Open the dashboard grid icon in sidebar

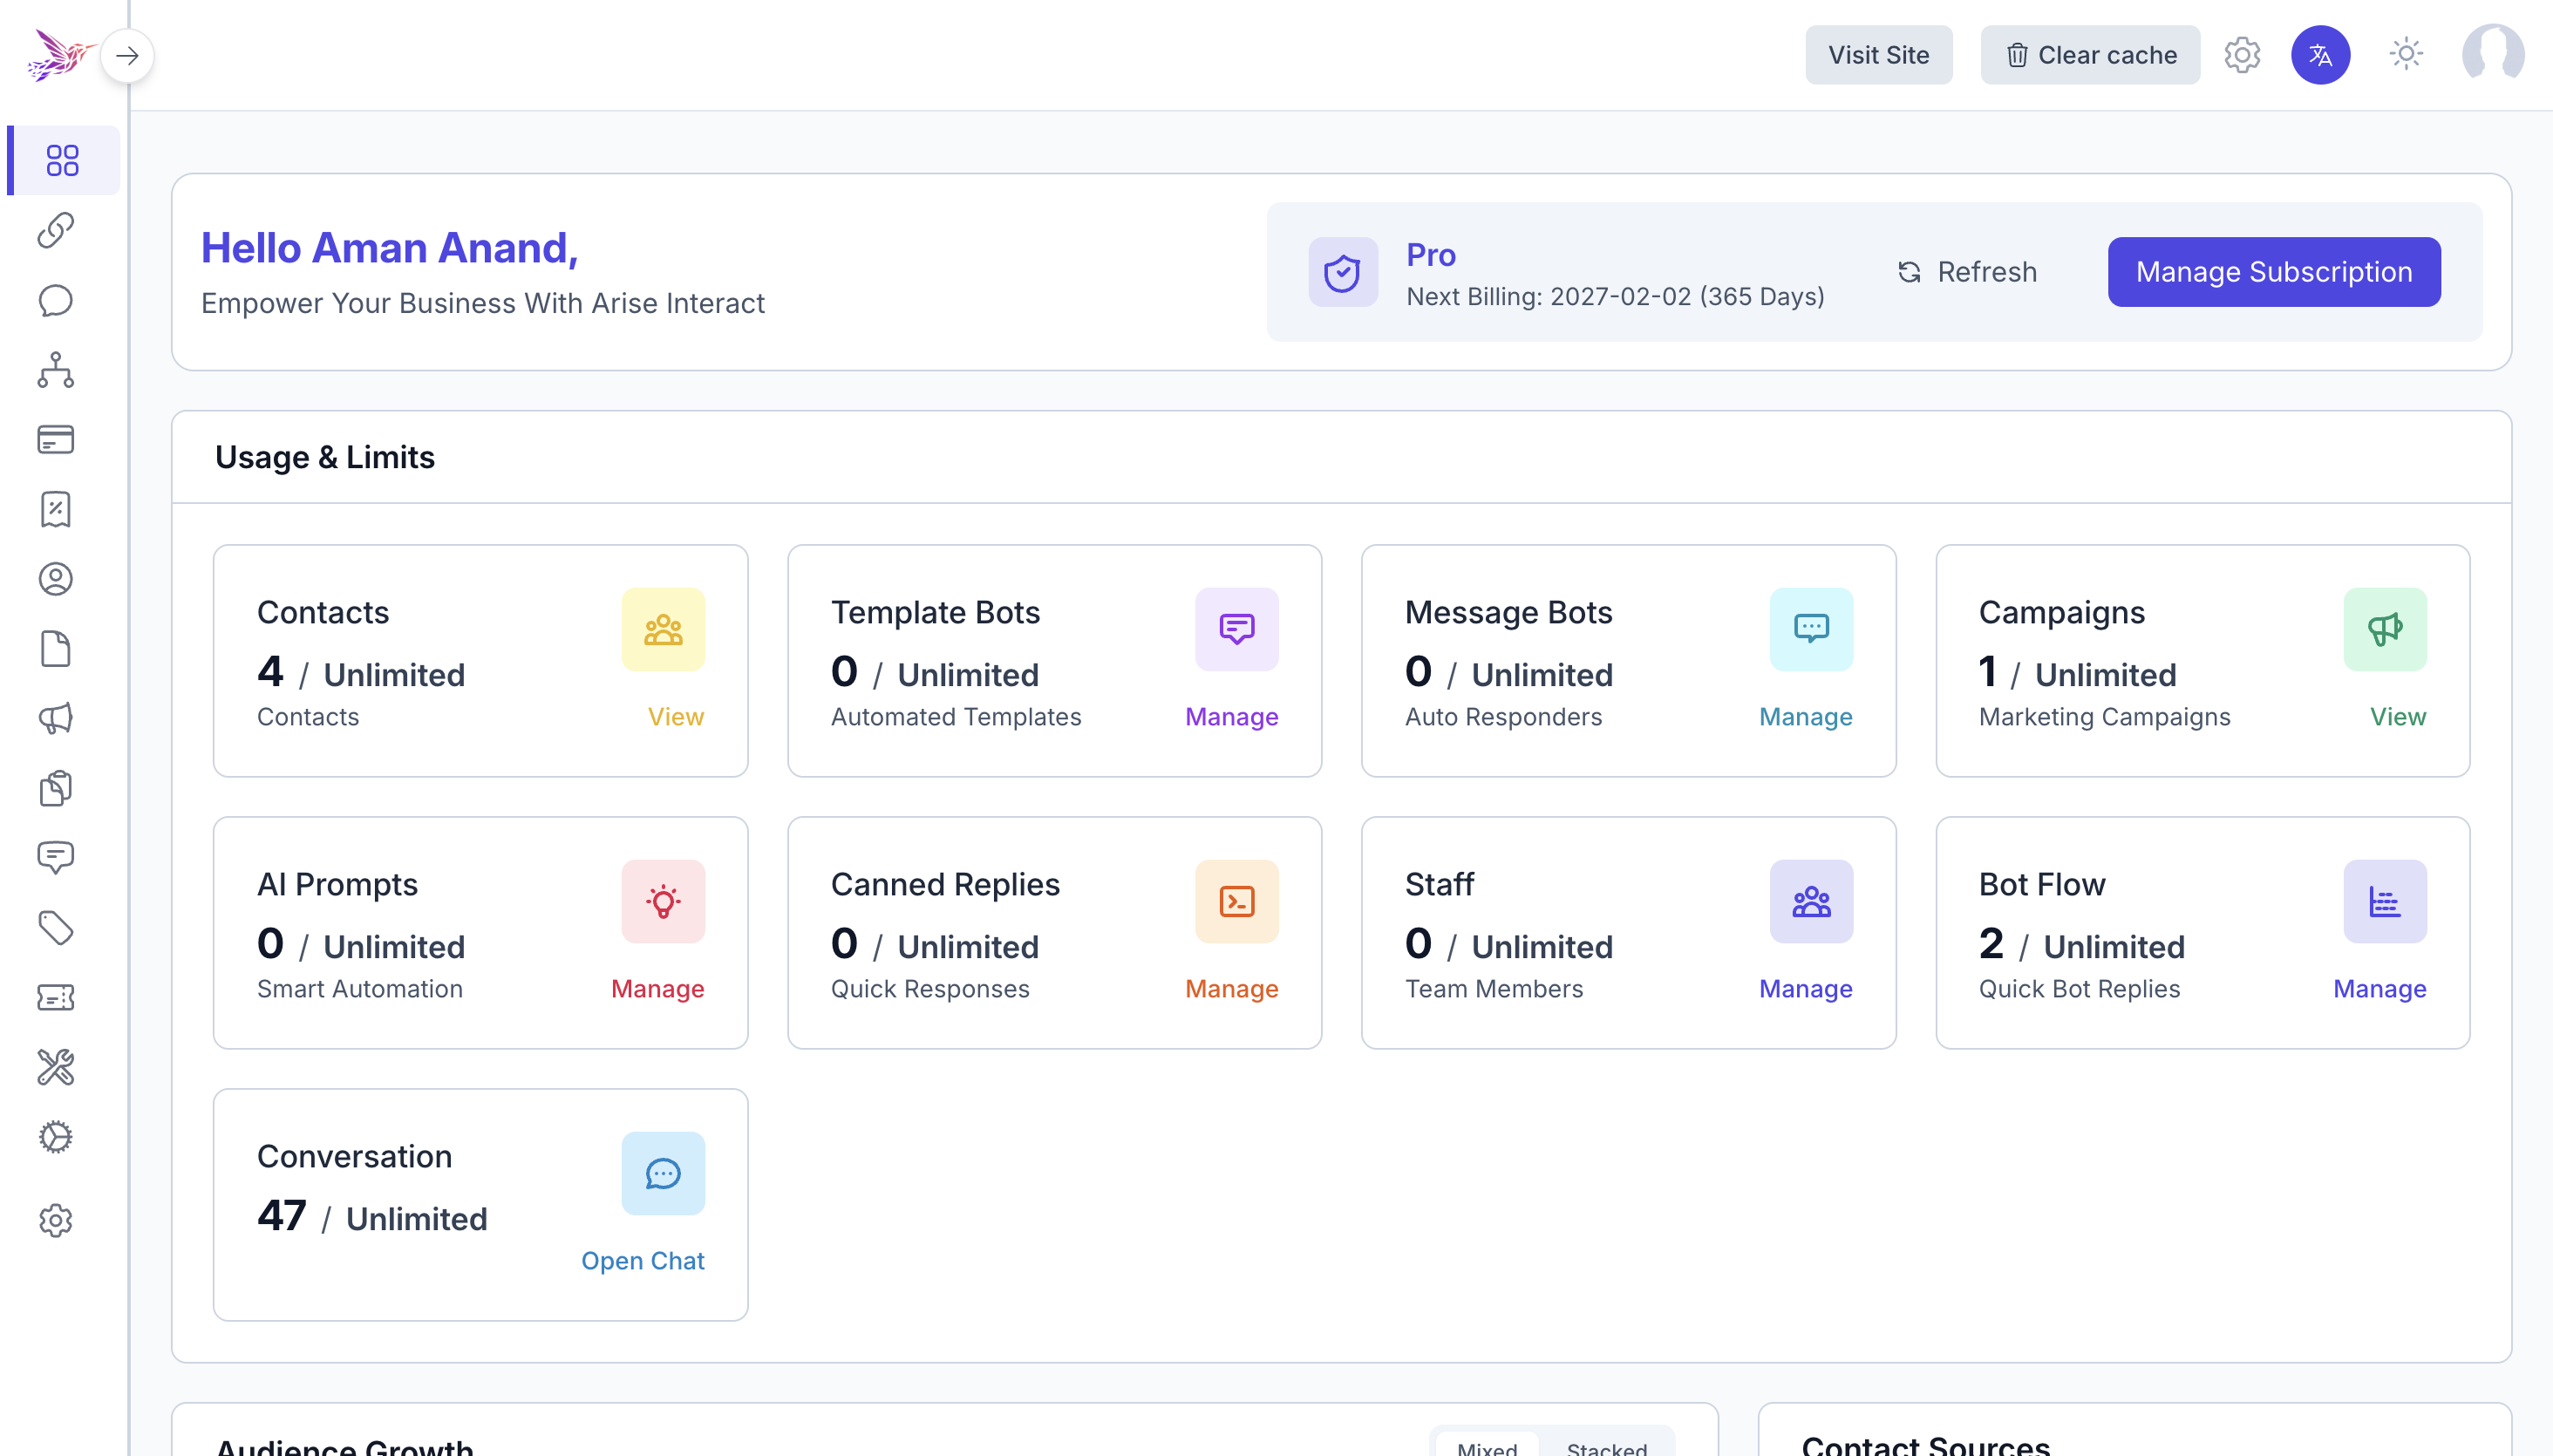point(62,160)
